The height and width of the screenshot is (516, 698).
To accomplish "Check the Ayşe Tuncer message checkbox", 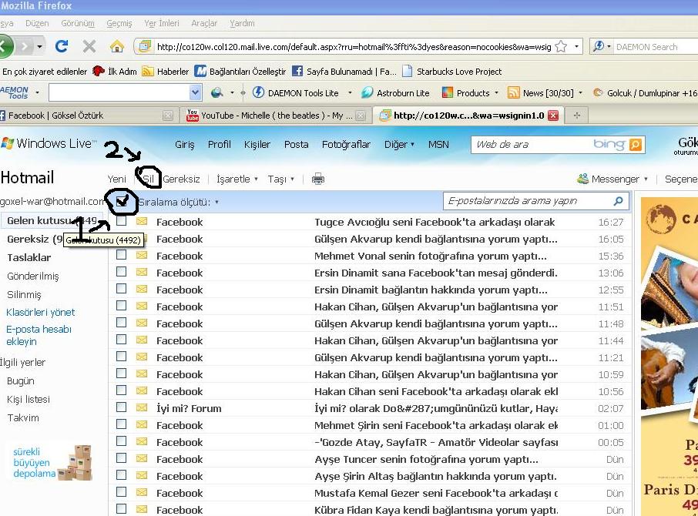I will (x=121, y=458).
